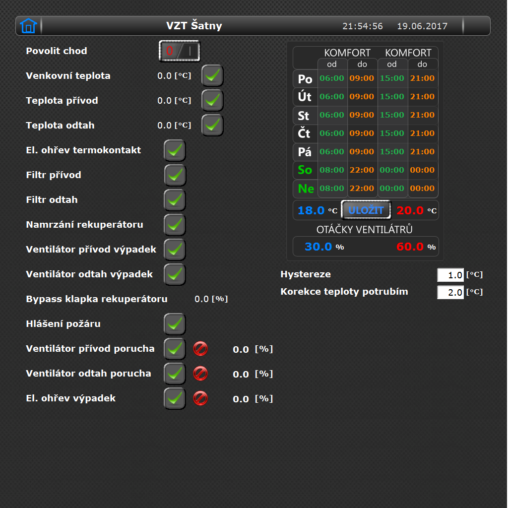Viewport: 508px width, 508px height.
Task: Click the Teplota odtah green checkmark
Action: tap(212, 126)
